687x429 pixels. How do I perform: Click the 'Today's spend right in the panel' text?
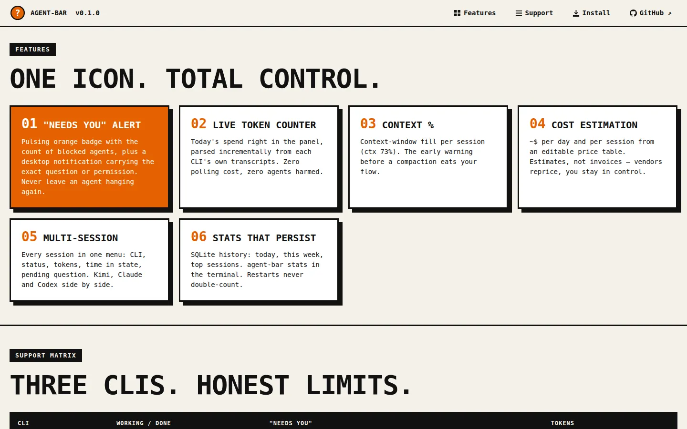pos(257,156)
